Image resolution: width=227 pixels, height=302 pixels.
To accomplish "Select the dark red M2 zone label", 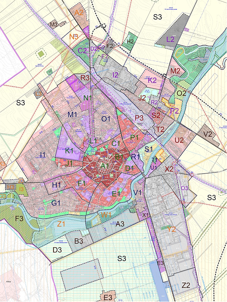I will pyautogui.click(x=175, y=71).
